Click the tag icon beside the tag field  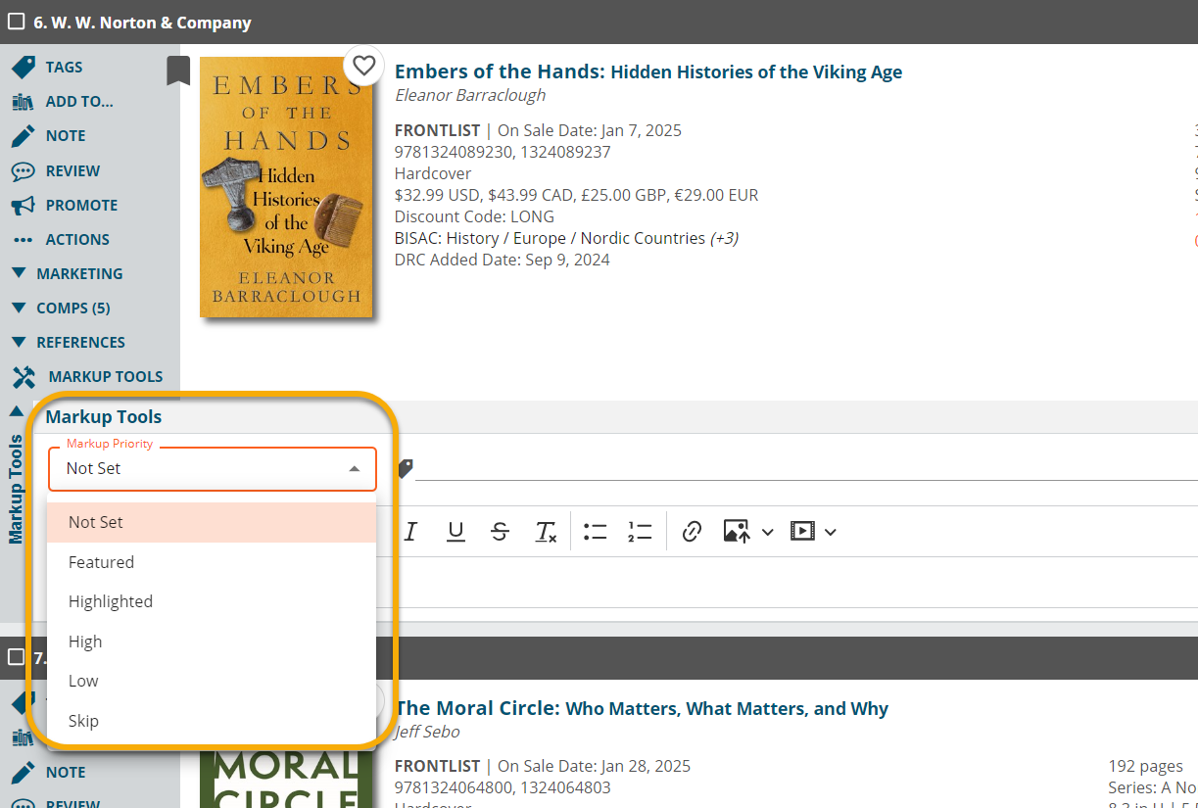point(406,468)
